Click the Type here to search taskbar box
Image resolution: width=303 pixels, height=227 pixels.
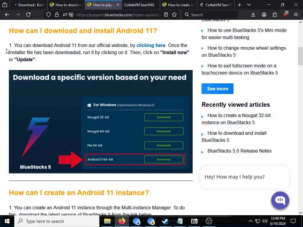tap(57, 221)
